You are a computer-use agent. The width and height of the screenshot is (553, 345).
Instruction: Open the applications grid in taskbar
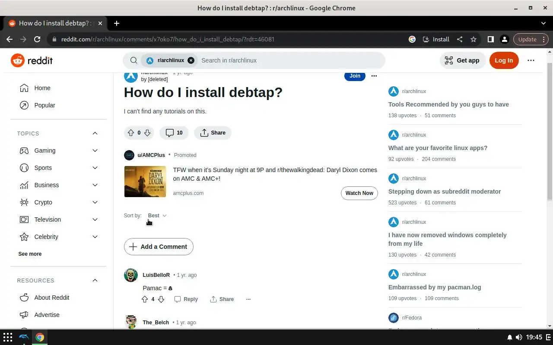8,337
